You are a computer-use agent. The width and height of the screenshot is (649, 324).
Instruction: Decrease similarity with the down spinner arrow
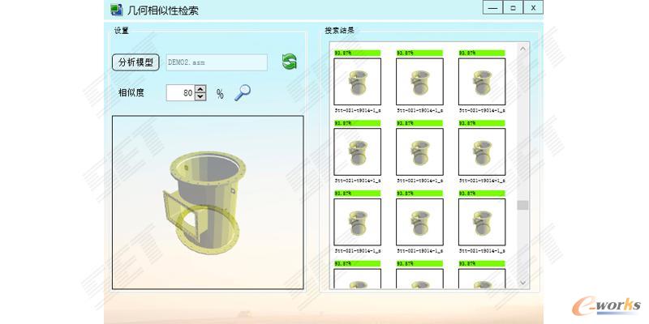[x=200, y=97]
